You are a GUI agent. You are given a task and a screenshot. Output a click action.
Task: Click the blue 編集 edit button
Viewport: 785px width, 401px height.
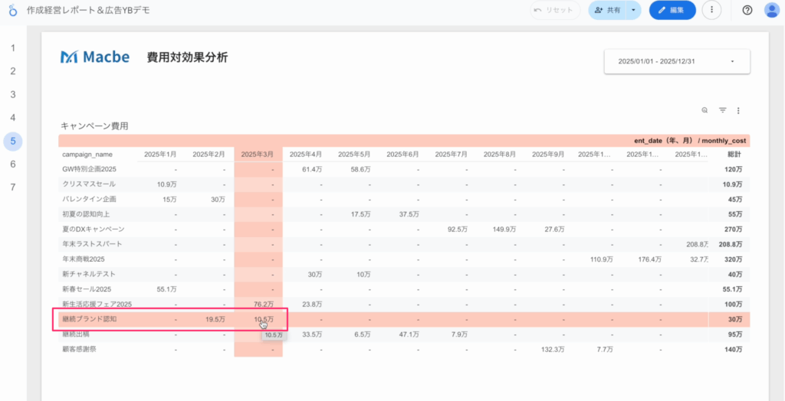tap(672, 10)
